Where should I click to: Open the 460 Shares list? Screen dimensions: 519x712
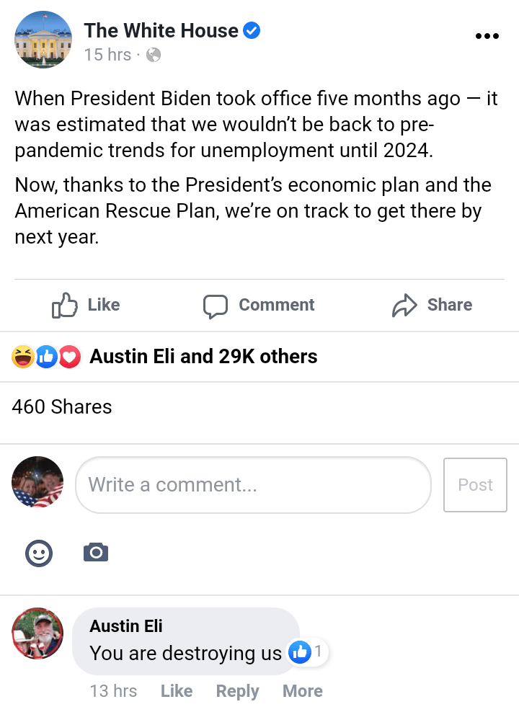click(x=62, y=407)
